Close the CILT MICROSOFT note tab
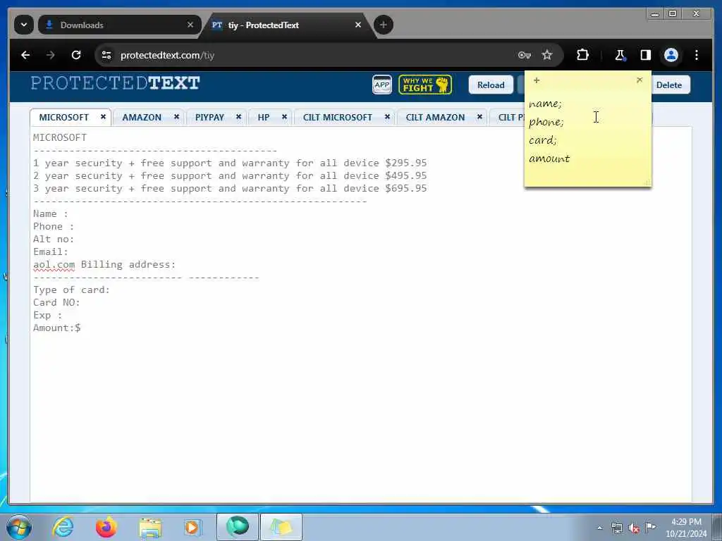722x541 pixels. click(x=387, y=117)
